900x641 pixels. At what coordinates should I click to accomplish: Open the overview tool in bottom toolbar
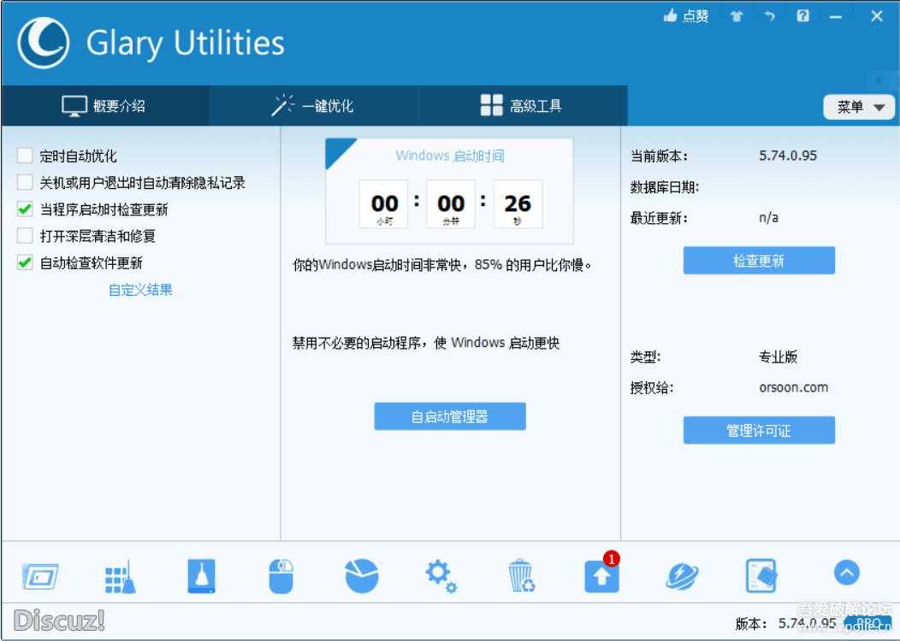point(39,576)
